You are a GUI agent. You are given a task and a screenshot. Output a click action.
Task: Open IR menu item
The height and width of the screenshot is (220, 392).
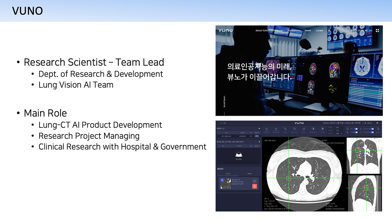coord(329,31)
